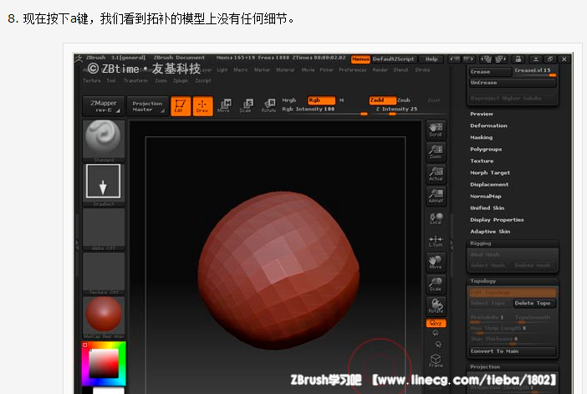Screen dimensions: 587x394
Task: Open the Material menu
Action: 285,70
